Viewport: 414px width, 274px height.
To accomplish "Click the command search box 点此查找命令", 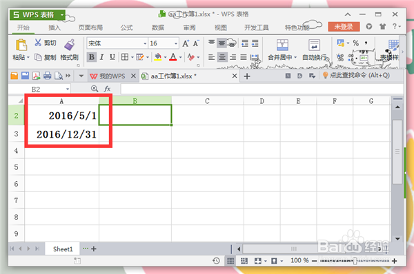I will (x=357, y=75).
